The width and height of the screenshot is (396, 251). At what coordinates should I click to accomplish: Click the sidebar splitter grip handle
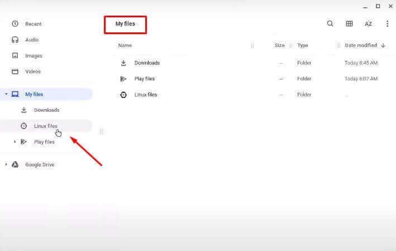point(101,132)
